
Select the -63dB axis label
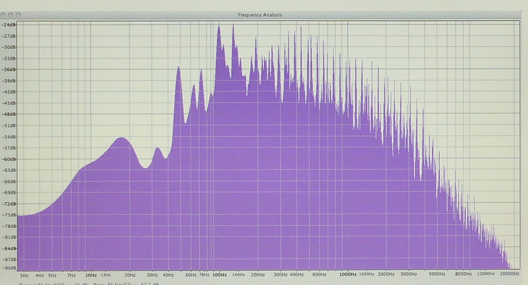[8, 170]
